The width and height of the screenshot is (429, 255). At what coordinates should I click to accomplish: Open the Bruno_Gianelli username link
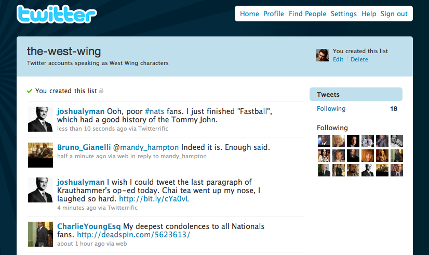click(x=84, y=147)
